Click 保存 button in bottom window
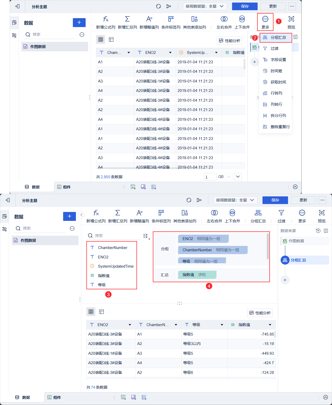332x405 pixels. pos(275,200)
